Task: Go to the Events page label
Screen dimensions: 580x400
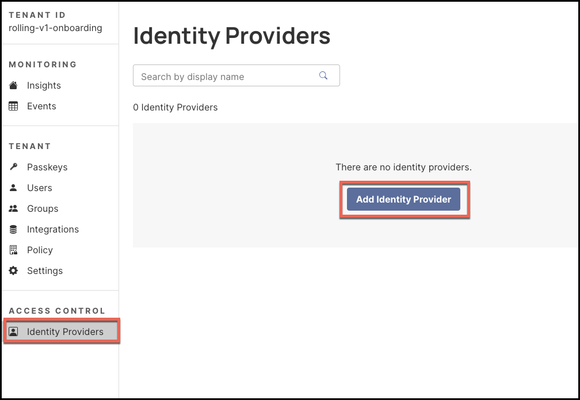Action: 41,106
